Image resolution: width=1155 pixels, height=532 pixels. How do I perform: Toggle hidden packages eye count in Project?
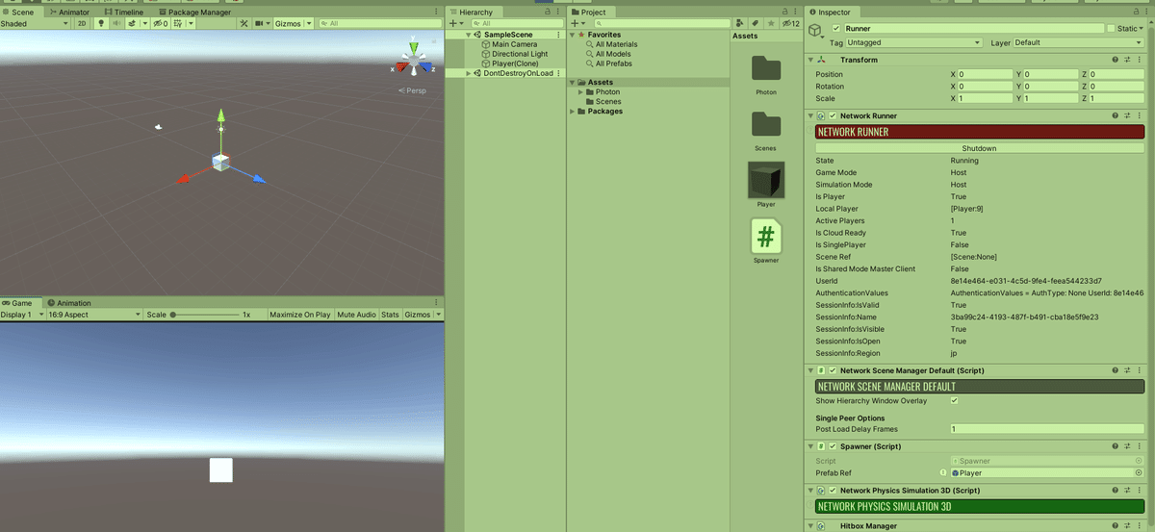point(790,23)
